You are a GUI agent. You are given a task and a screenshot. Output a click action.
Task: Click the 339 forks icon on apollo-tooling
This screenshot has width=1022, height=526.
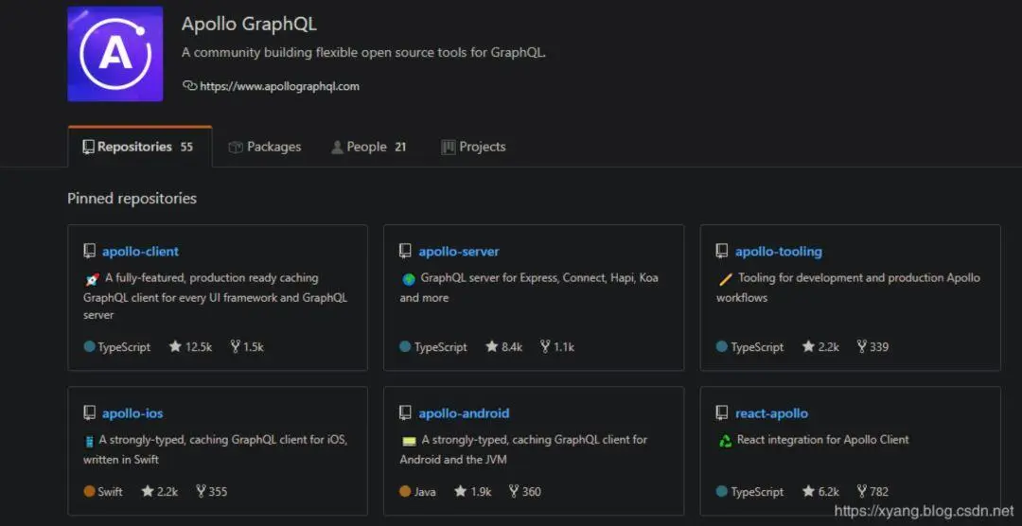pos(862,347)
